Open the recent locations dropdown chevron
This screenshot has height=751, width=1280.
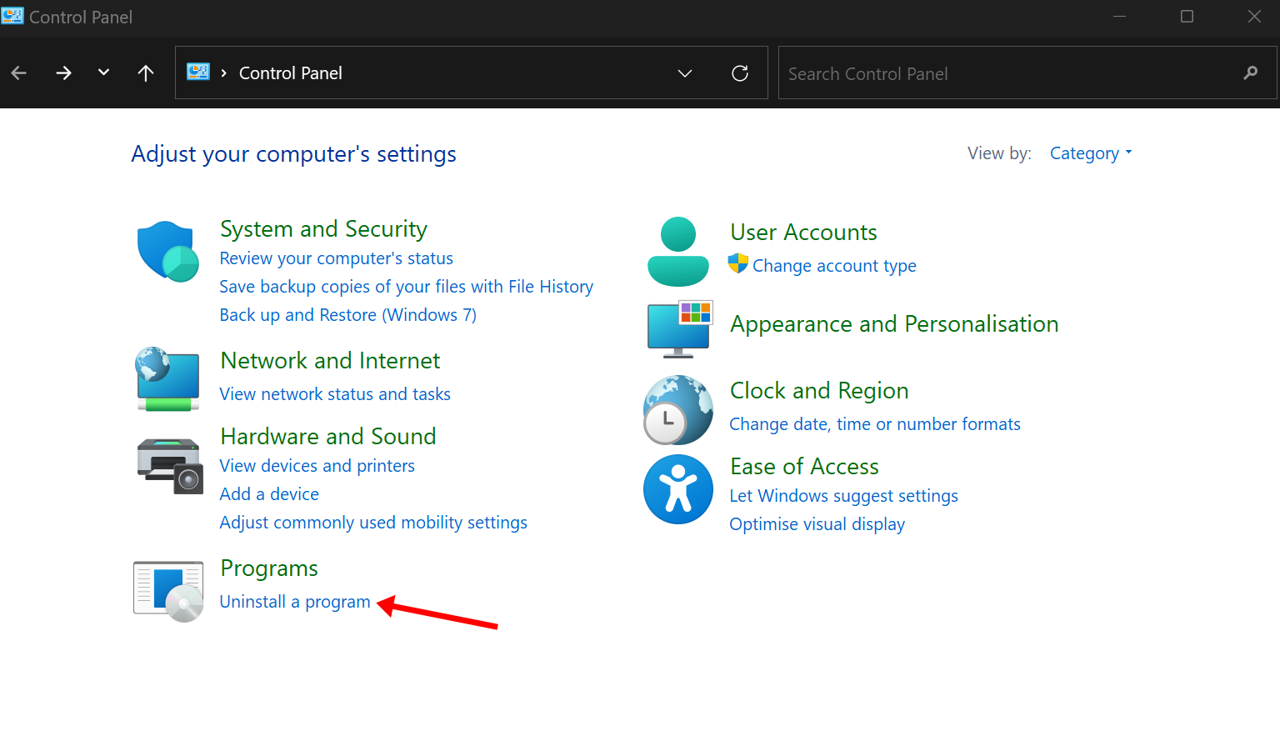pos(103,73)
